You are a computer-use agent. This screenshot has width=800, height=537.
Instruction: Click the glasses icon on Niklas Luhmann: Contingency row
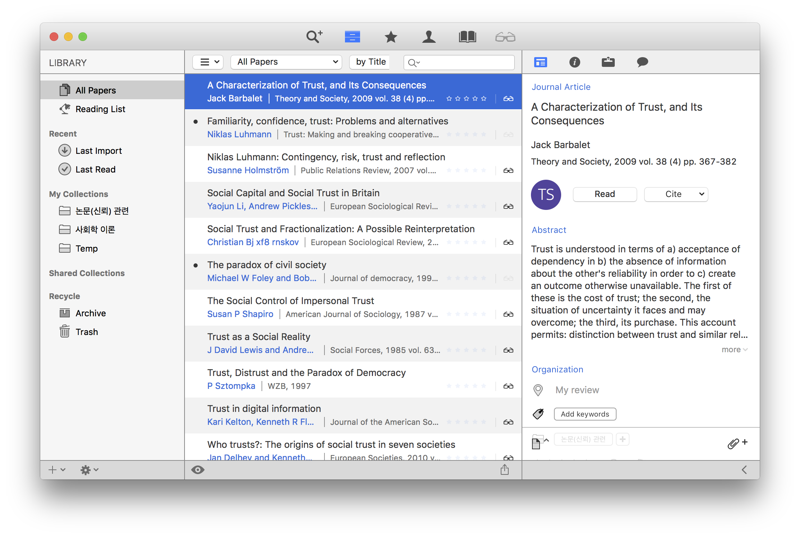pos(508,170)
